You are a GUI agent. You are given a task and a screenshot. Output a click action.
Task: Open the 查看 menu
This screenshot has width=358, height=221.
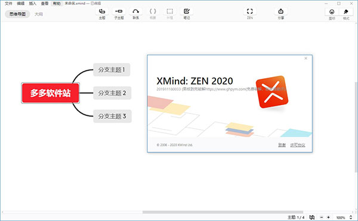[x=45, y=4]
